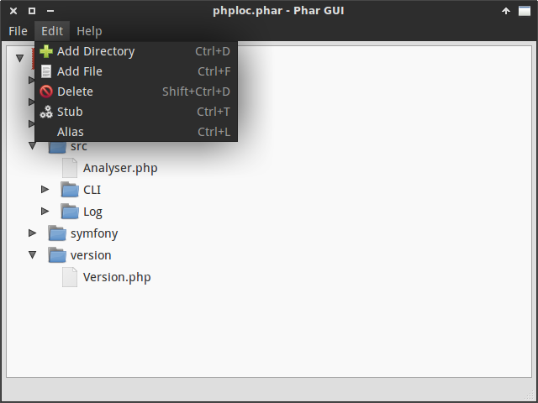This screenshot has width=538, height=403.
Task: Click the red prohibited Delete icon
Action: coord(46,92)
